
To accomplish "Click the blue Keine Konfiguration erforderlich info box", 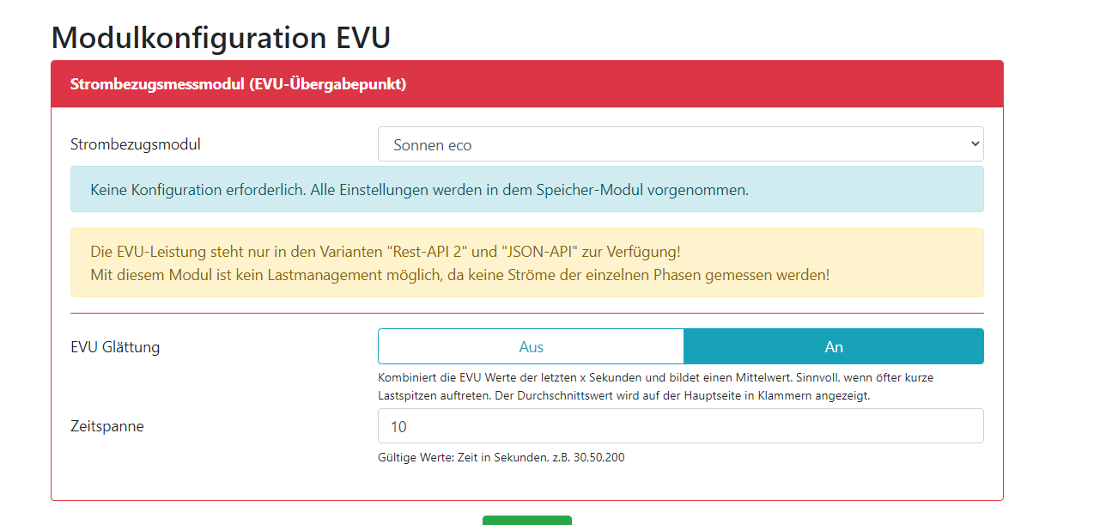I will click(x=526, y=190).
